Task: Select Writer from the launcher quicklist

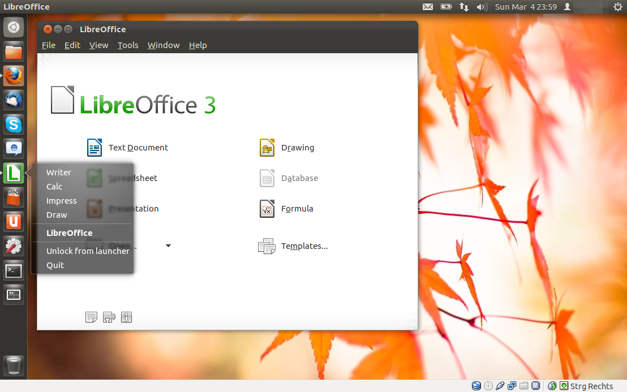Action: point(59,173)
